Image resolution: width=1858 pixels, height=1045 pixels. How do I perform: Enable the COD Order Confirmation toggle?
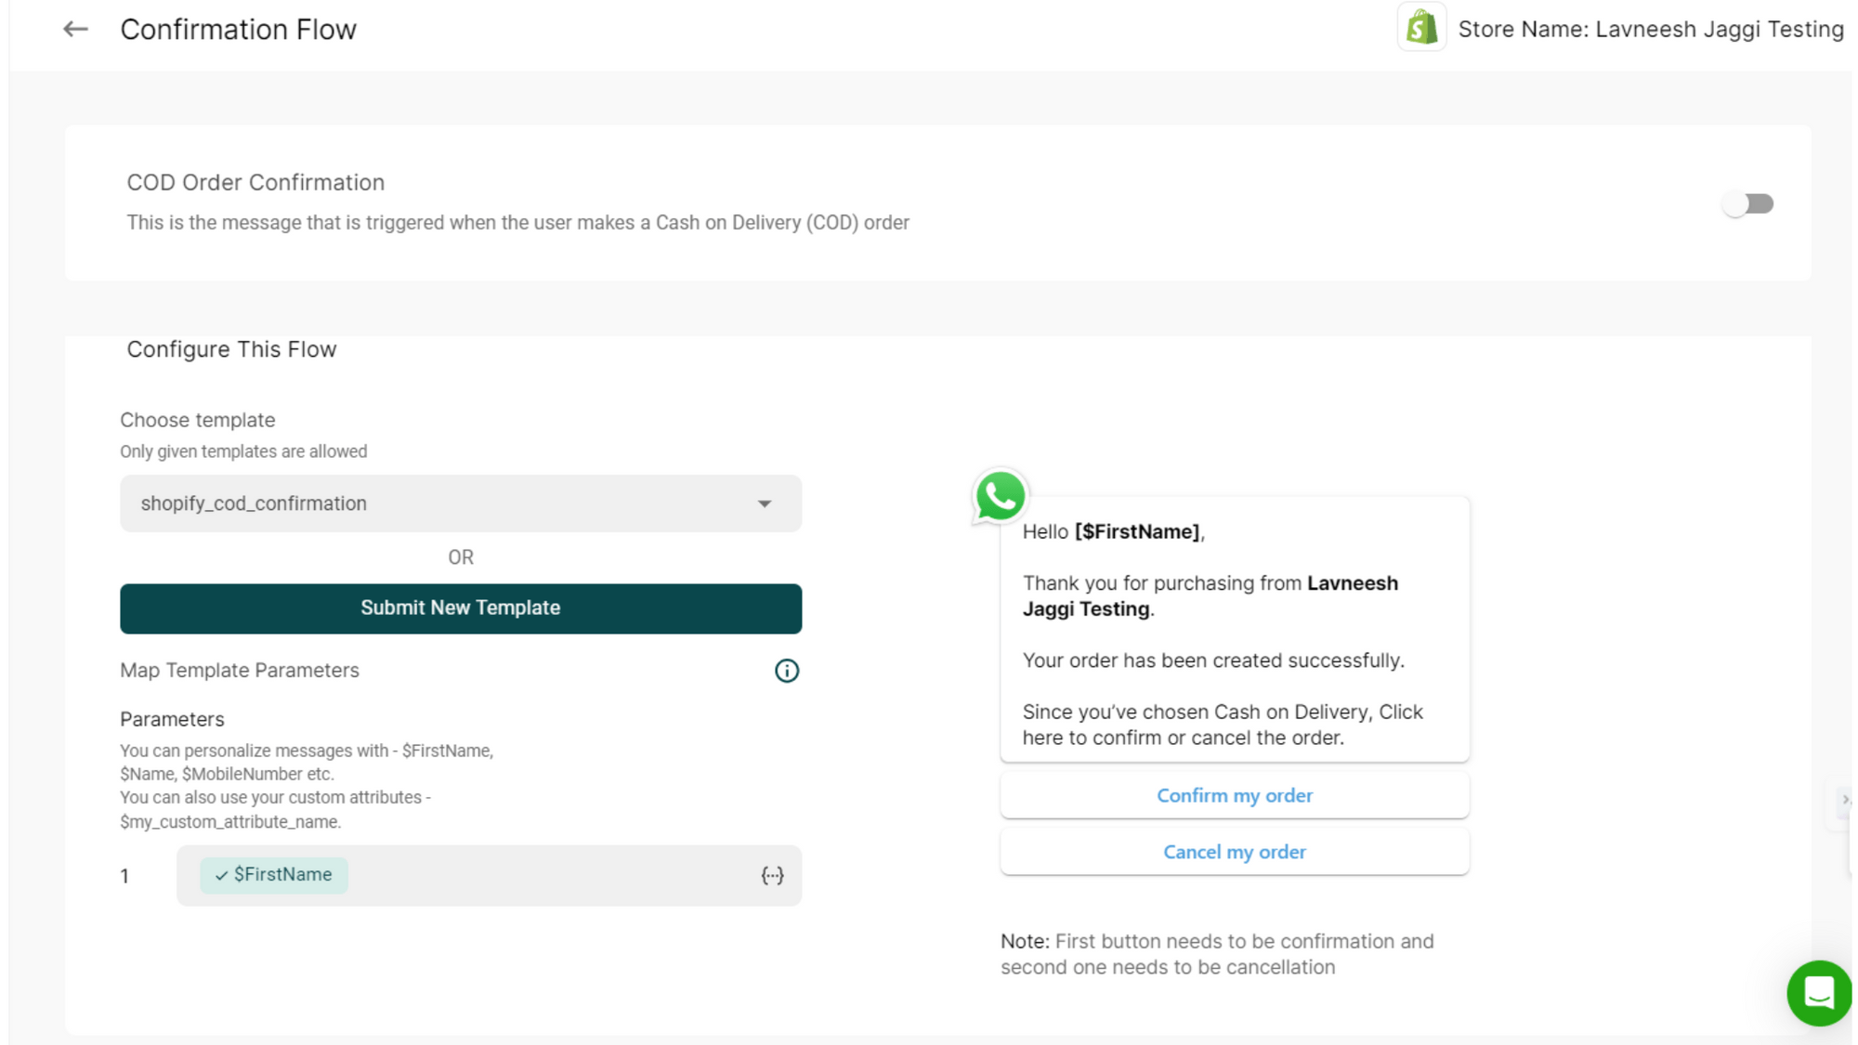[x=1747, y=203]
